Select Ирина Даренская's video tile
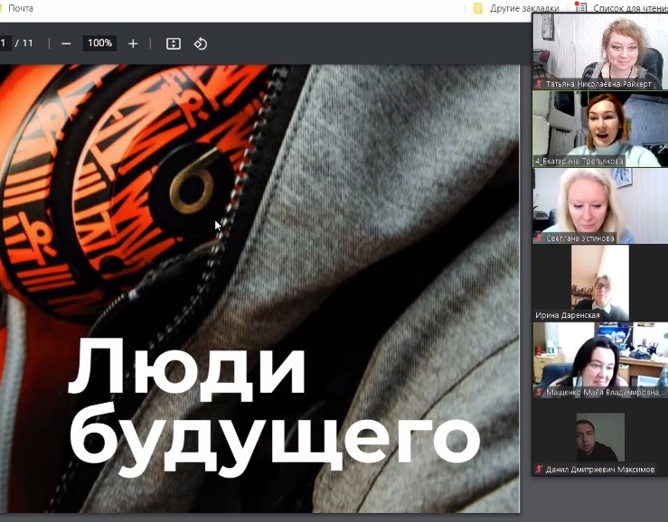Viewport: 668px width, 522px height. [x=600, y=278]
